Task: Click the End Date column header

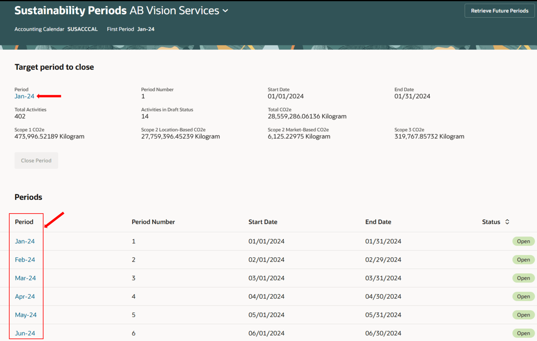Action: pyautogui.click(x=378, y=222)
